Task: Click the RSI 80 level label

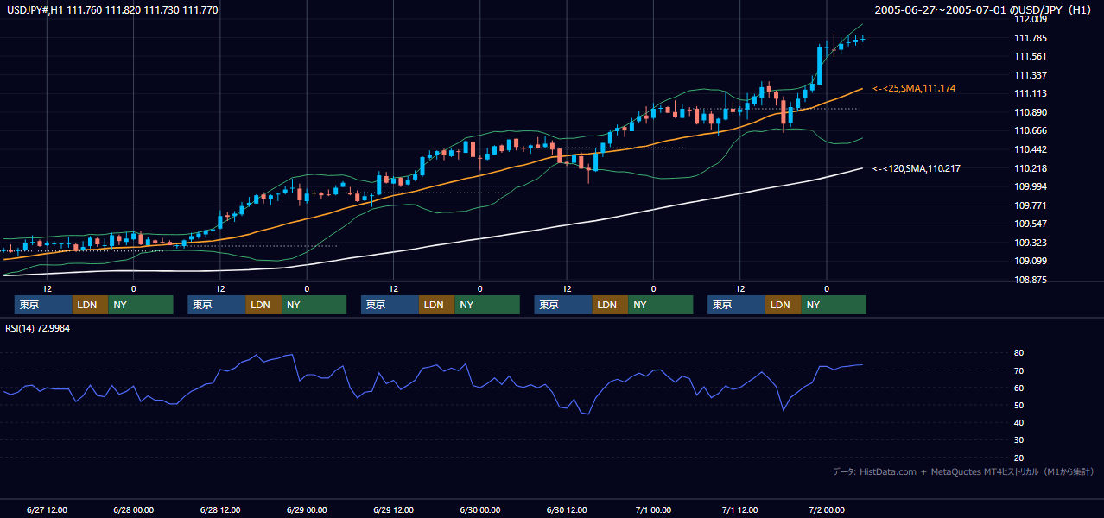Action: coord(1019,353)
